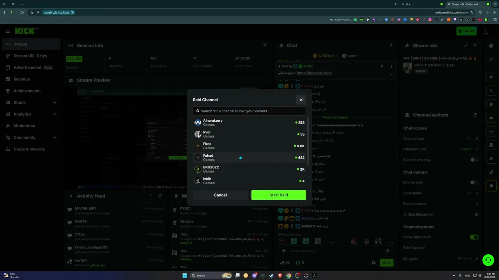Toggle Show view count switch

point(474,237)
